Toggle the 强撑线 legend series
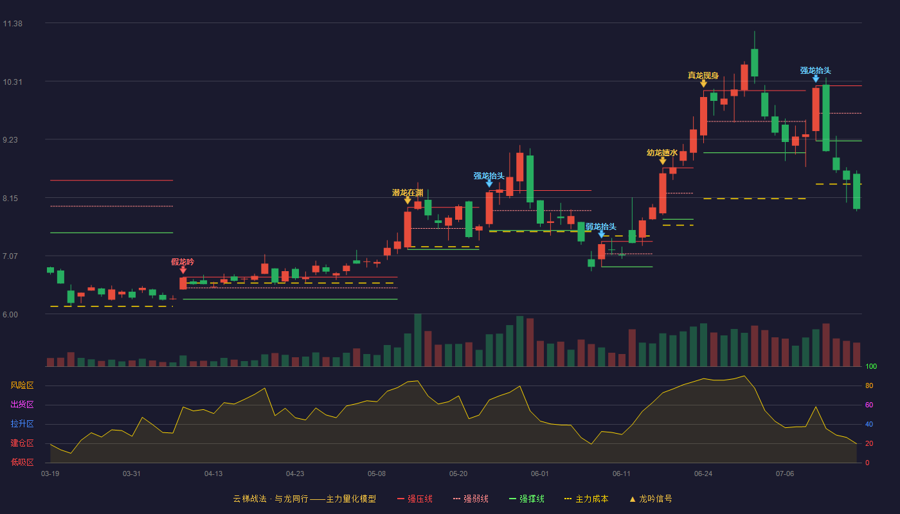The image size is (900, 514). (526, 499)
